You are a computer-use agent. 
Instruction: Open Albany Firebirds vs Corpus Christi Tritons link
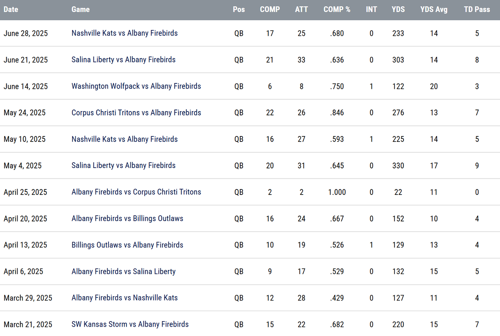(x=136, y=192)
